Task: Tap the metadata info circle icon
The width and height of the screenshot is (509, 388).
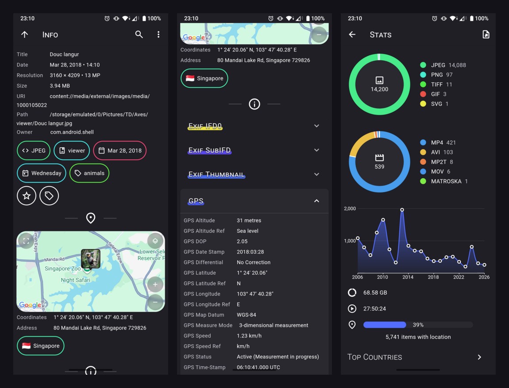Action: 254,104
